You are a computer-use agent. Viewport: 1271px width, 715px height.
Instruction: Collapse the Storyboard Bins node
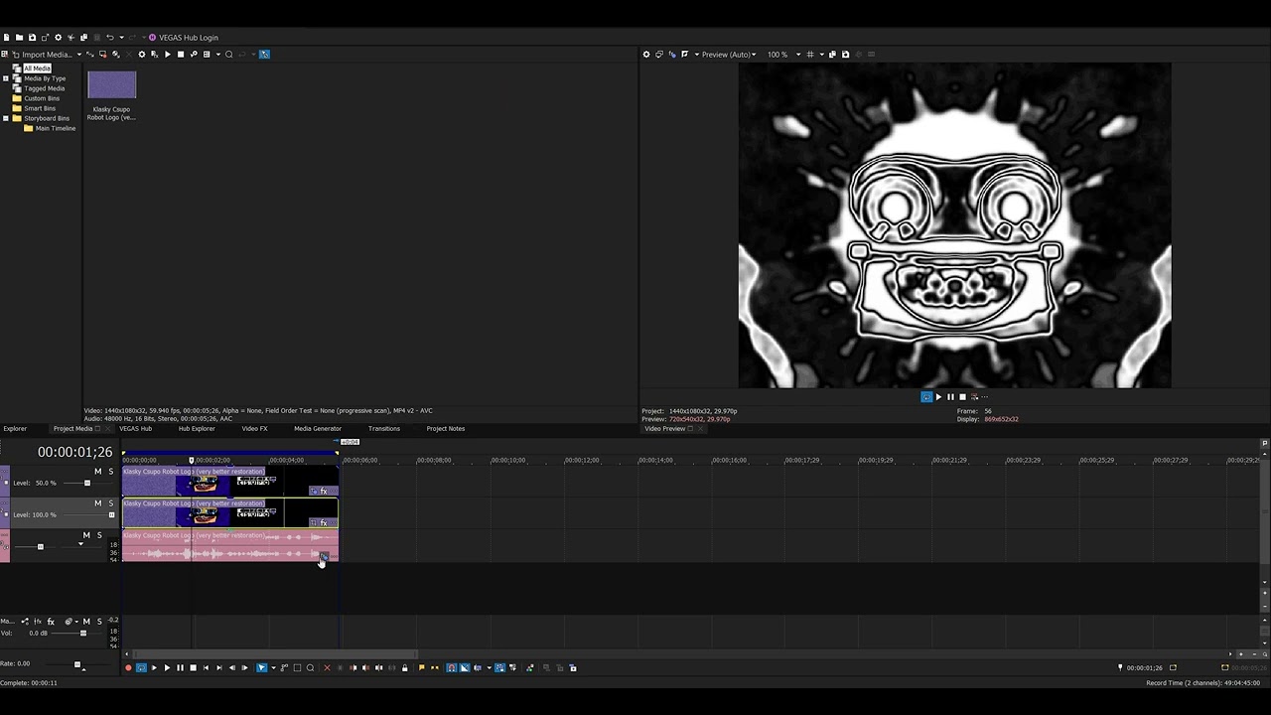[6, 118]
